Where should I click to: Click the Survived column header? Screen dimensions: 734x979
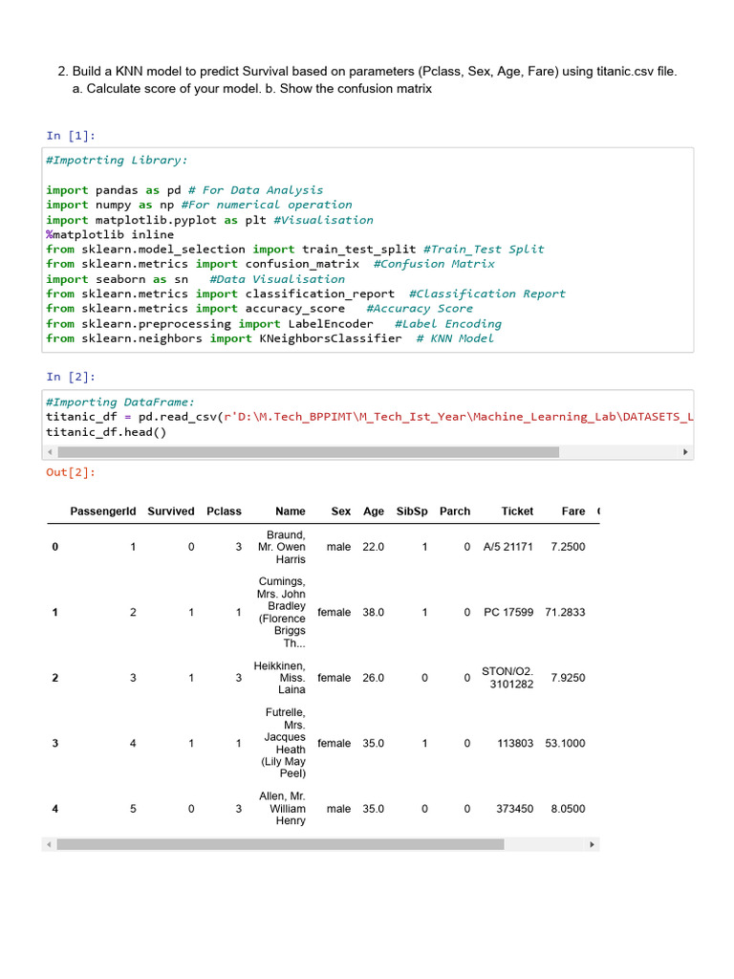click(x=171, y=511)
